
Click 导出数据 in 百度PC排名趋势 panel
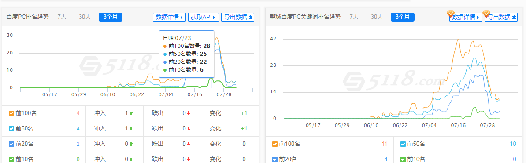pos(237,17)
